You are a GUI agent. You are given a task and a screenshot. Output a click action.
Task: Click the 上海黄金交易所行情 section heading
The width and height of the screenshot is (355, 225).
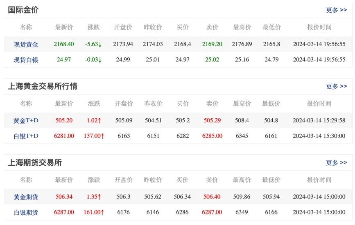[x=43, y=86]
